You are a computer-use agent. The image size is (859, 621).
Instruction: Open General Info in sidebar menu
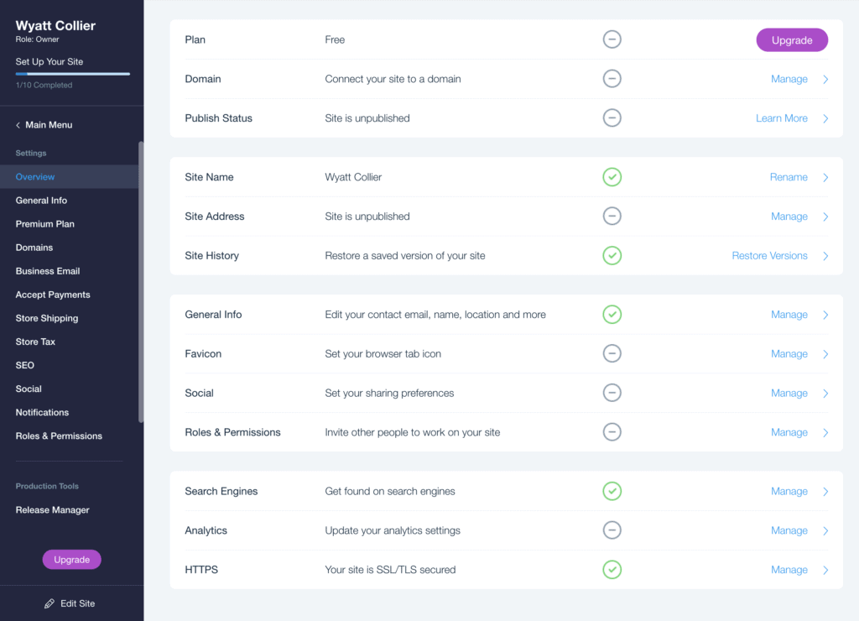(42, 201)
